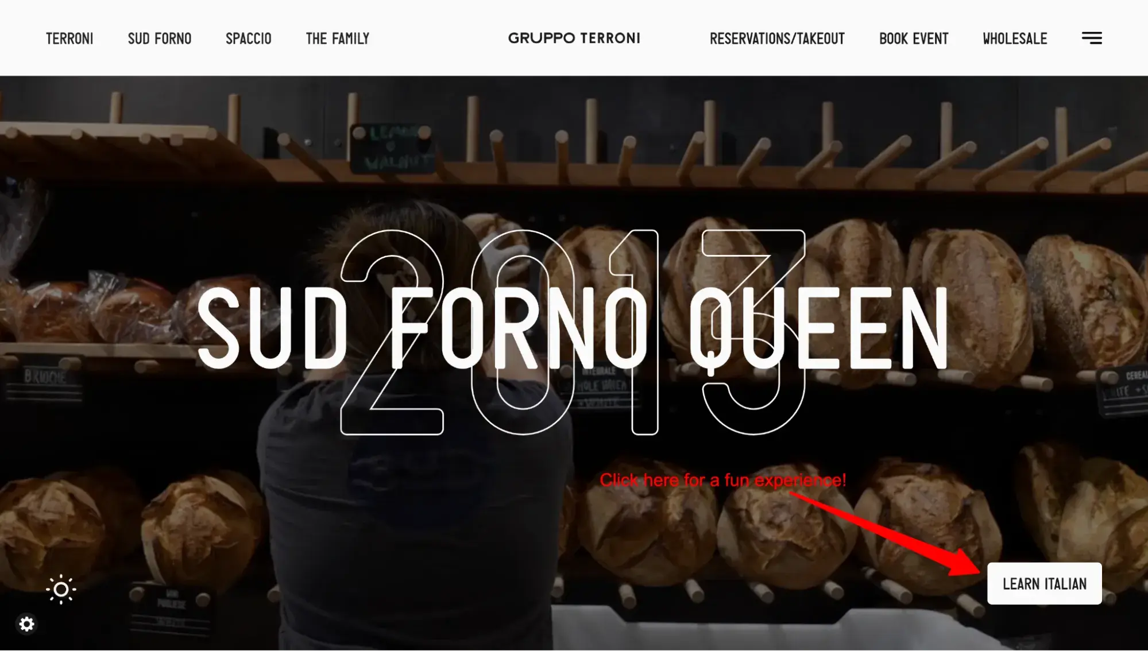Click the Cereal shelf label on right
Image resolution: width=1148 pixels, height=651 pixels.
point(1126,389)
